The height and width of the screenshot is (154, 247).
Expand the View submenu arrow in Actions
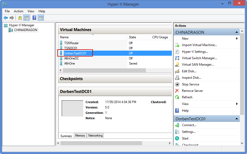[x=237, y=104]
